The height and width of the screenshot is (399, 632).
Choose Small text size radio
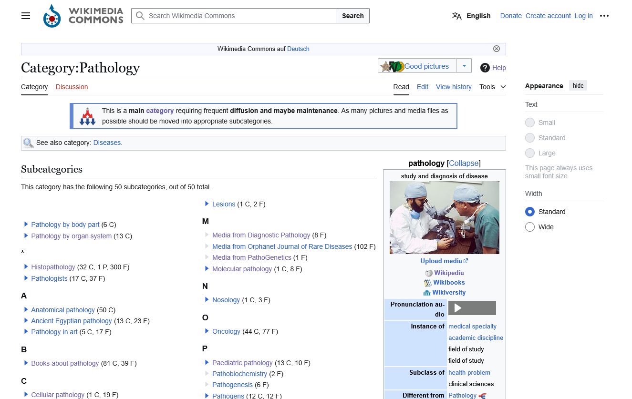tap(530, 123)
